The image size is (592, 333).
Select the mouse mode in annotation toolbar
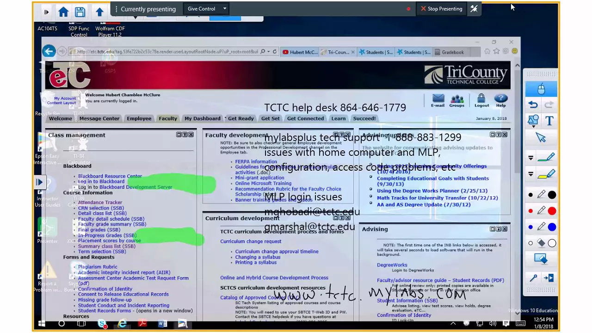coord(541,89)
